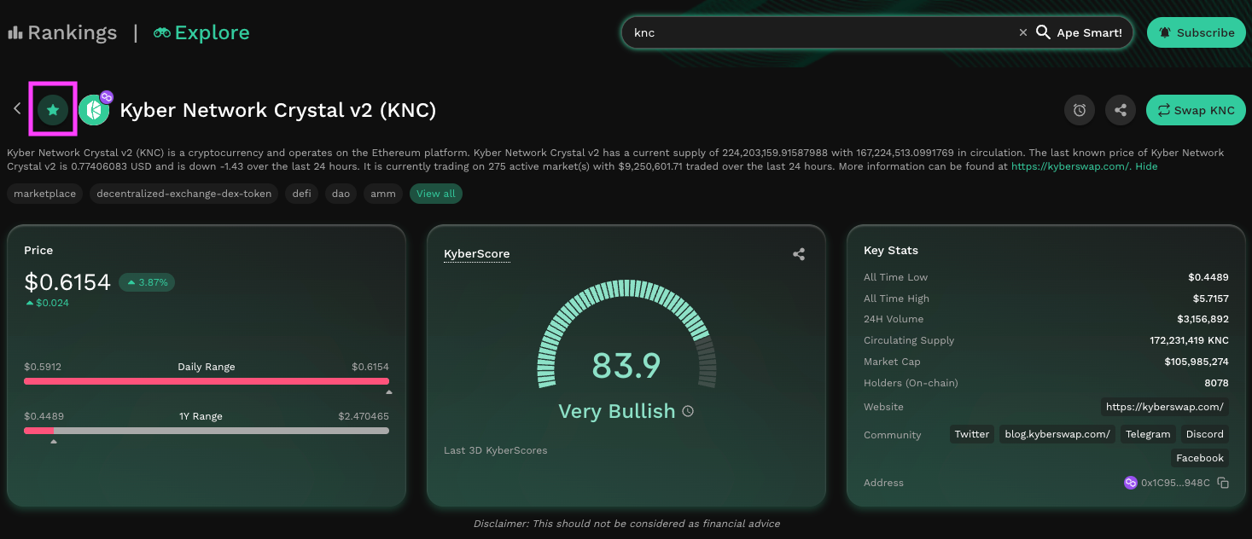Switch to the Explore tab
Image resolution: width=1252 pixels, height=539 pixels.
tap(201, 33)
